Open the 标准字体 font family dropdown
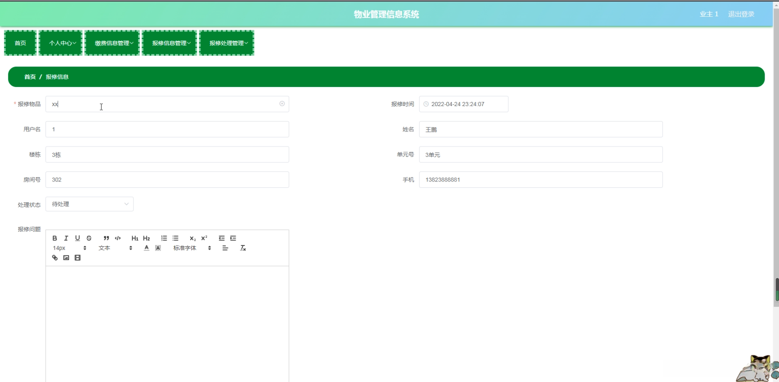 [192, 248]
